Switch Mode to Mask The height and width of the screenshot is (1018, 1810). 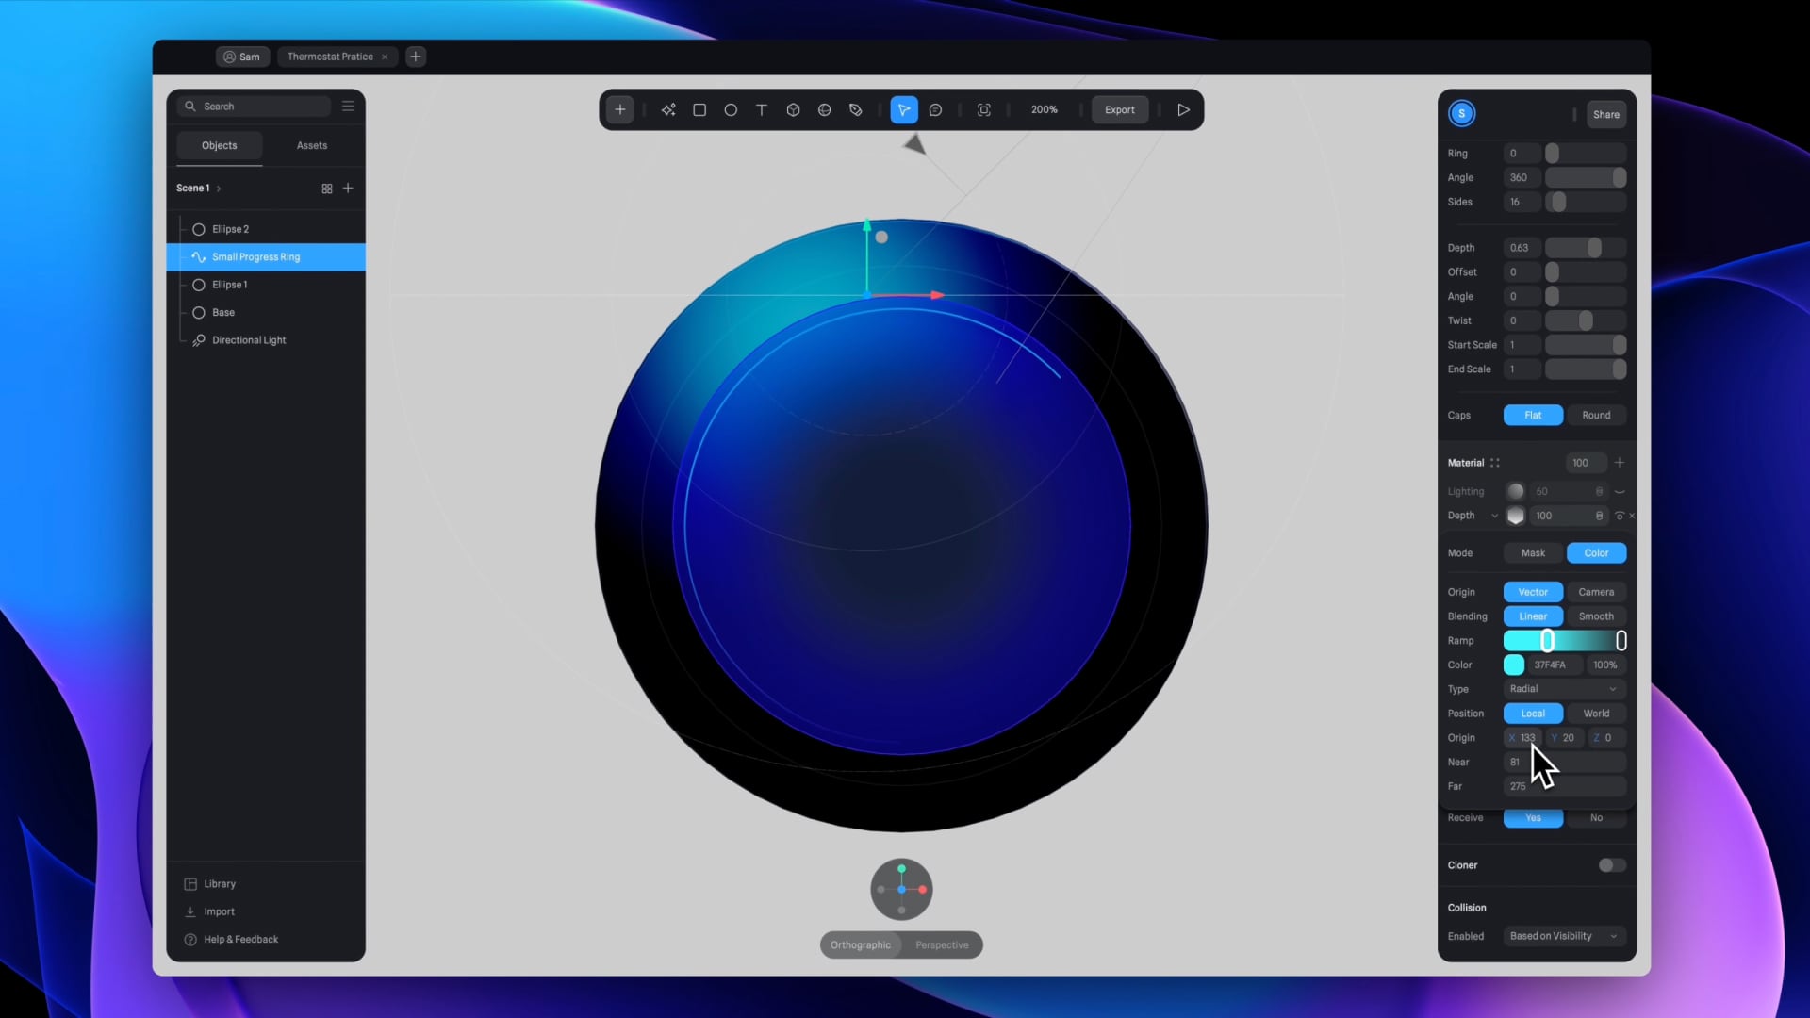click(1533, 553)
